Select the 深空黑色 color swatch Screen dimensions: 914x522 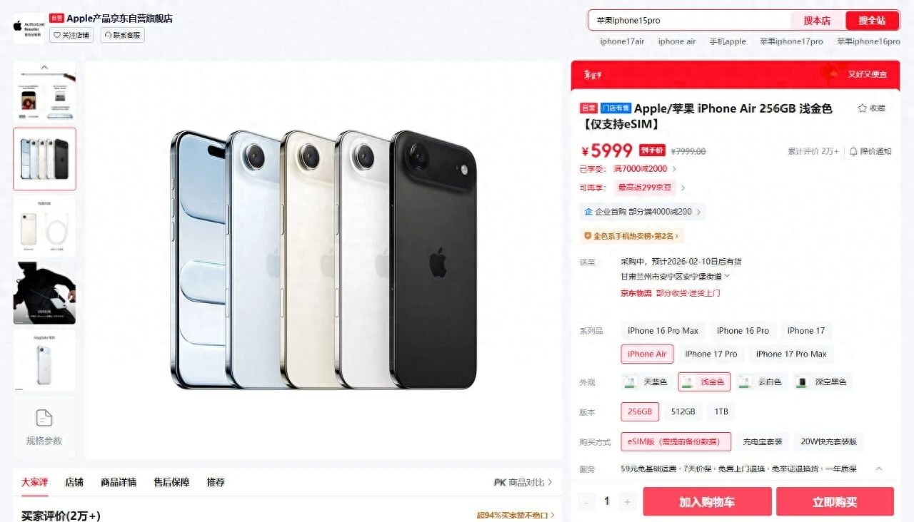(823, 382)
